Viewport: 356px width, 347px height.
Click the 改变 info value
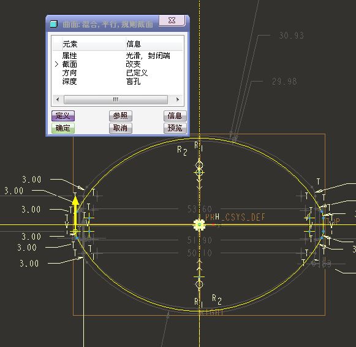(134, 64)
